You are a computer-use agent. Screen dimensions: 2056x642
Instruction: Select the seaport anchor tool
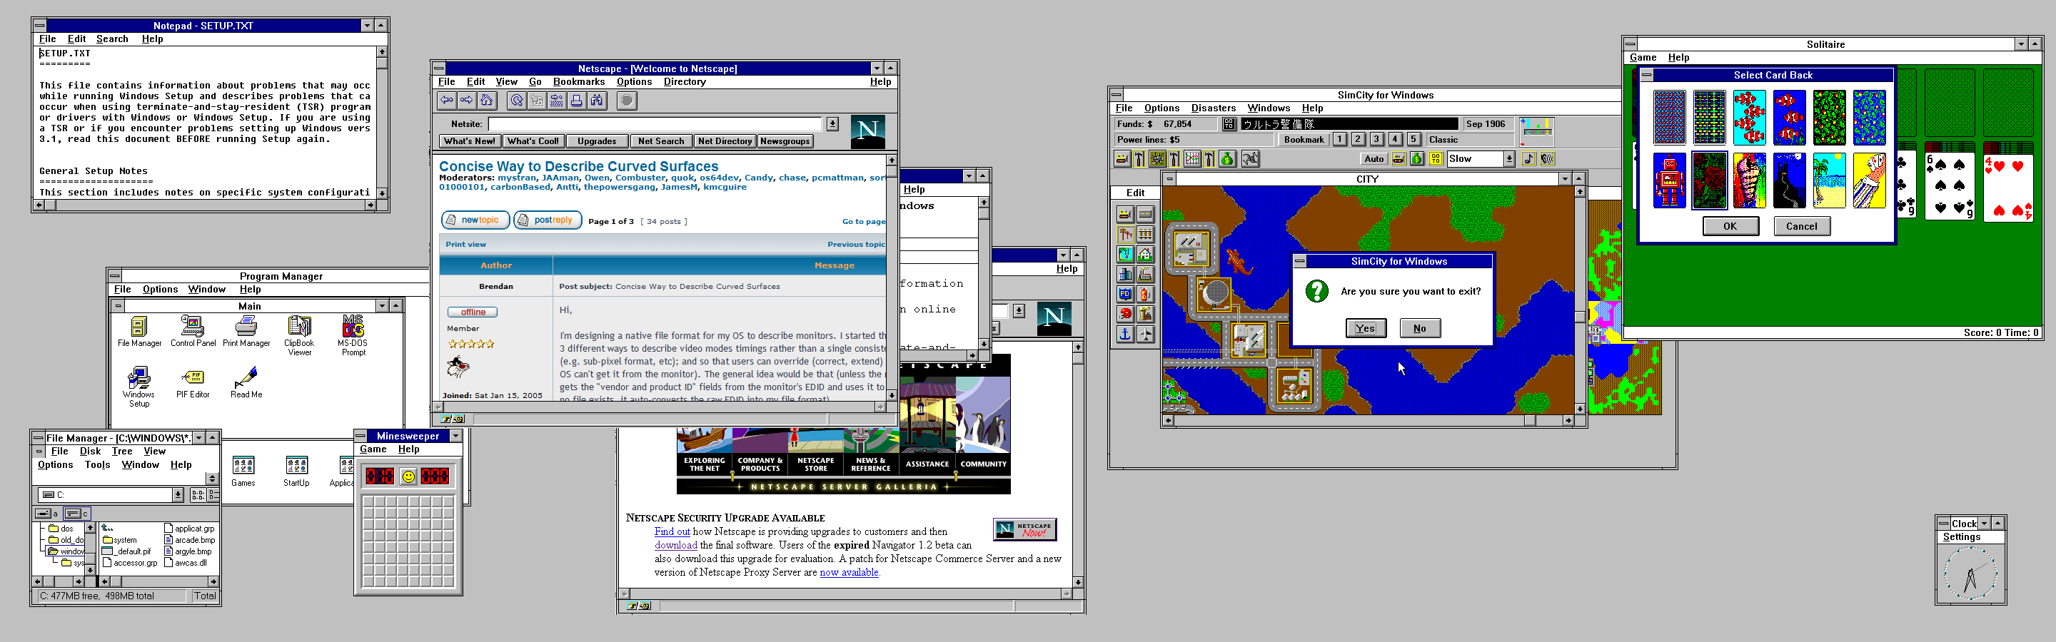(1125, 334)
